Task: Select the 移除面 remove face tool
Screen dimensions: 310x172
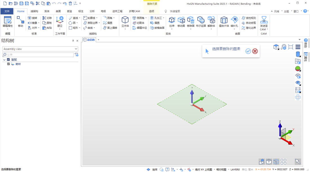Action: [191, 22]
